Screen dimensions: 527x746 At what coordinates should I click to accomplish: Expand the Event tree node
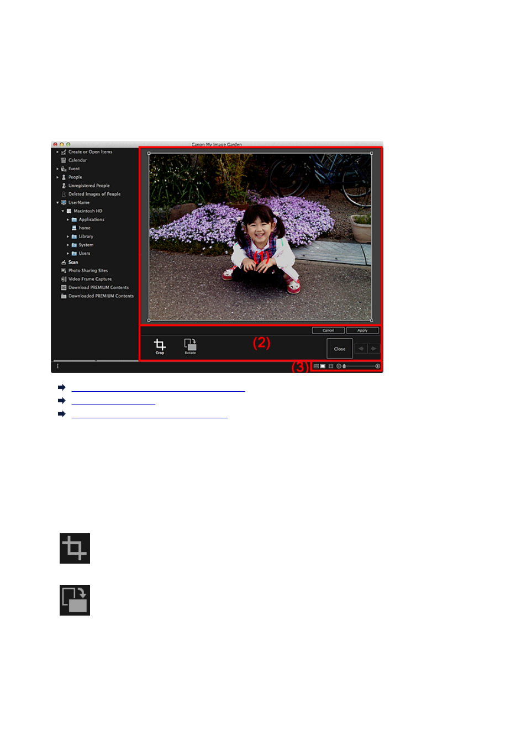click(x=57, y=169)
